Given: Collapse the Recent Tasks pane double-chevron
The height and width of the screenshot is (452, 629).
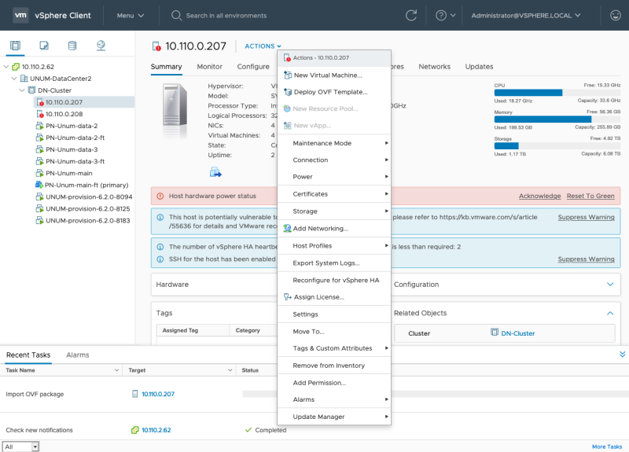Looking at the screenshot, I should [622, 355].
